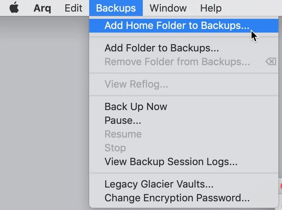Start a backup with Back Up Now
The width and height of the screenshot is (282, 210).
(184, 106)
